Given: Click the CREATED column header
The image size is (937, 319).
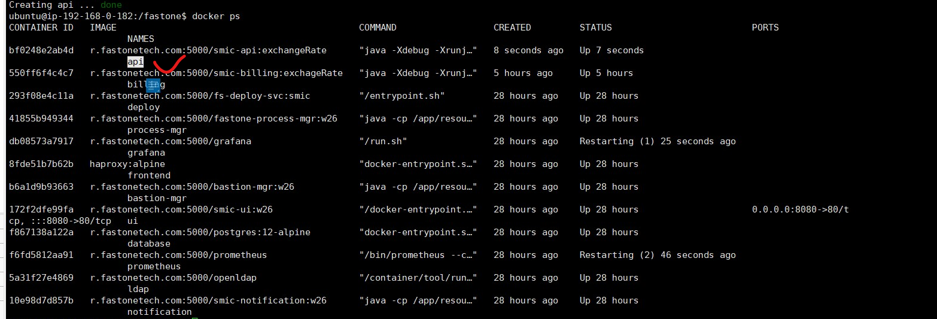Looking at the screenshot, I should pos(512,28).
